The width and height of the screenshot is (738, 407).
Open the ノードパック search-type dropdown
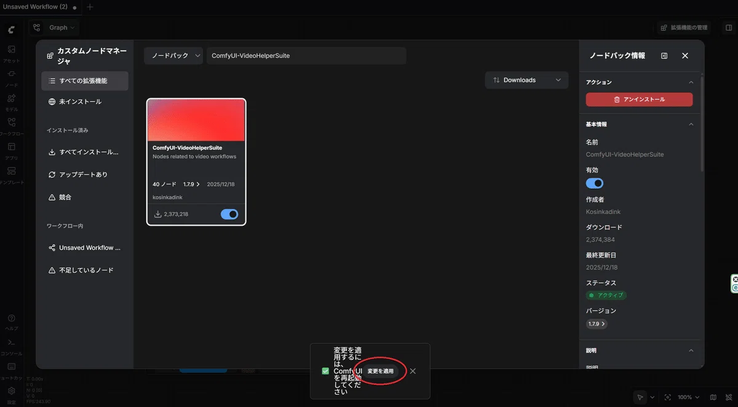tap(173, 55)
